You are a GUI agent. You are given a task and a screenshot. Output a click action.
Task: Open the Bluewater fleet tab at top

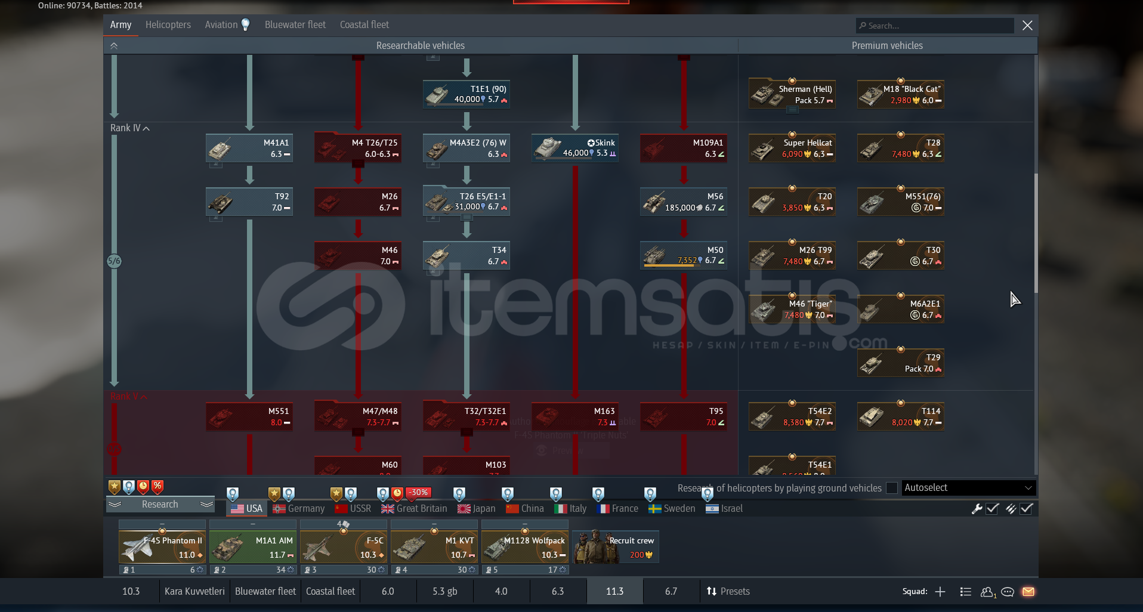click(295, 25)
